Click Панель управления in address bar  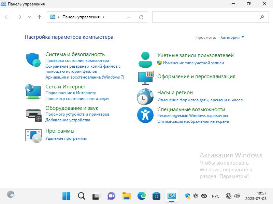81,17
